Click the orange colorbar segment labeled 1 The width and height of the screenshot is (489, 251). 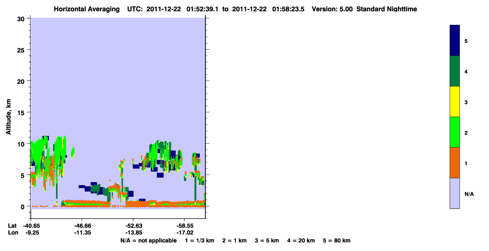455,163
